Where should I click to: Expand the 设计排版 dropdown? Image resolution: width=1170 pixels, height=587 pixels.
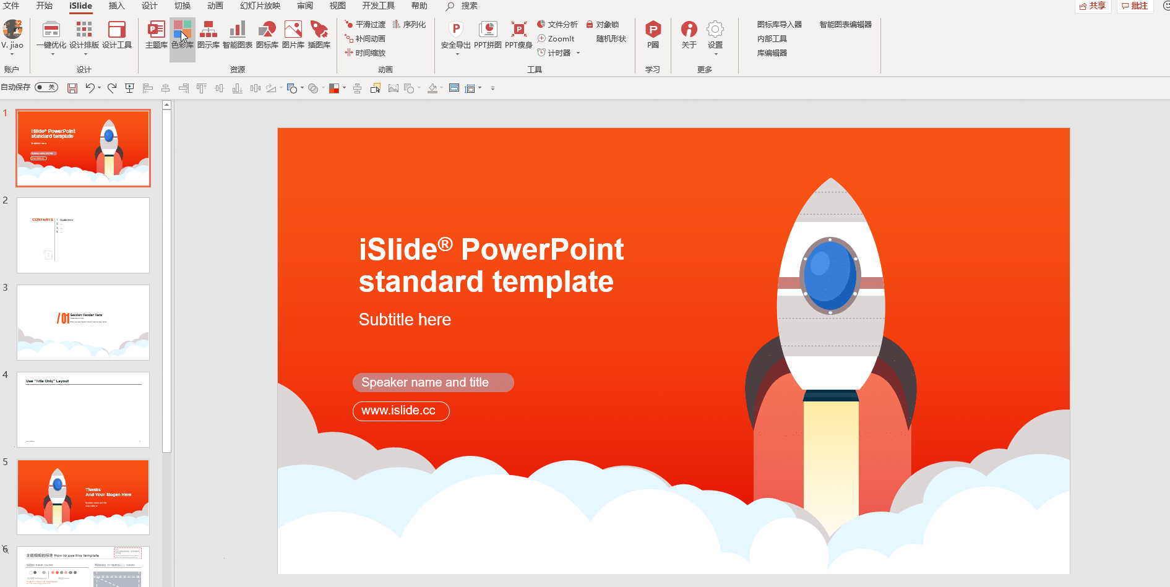[x=85, y=54]
